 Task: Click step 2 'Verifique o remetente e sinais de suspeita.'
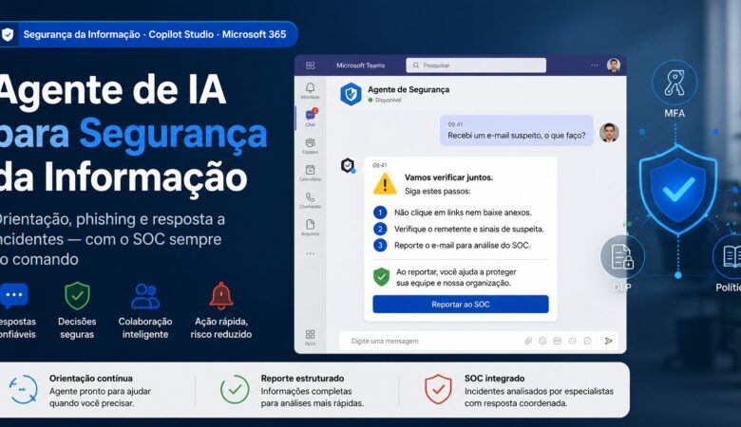(x=468, y=229)
